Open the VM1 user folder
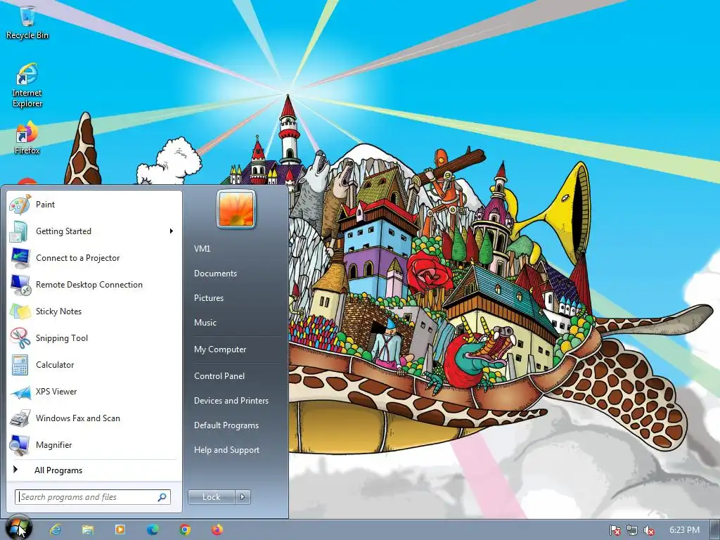 (202, 249)
